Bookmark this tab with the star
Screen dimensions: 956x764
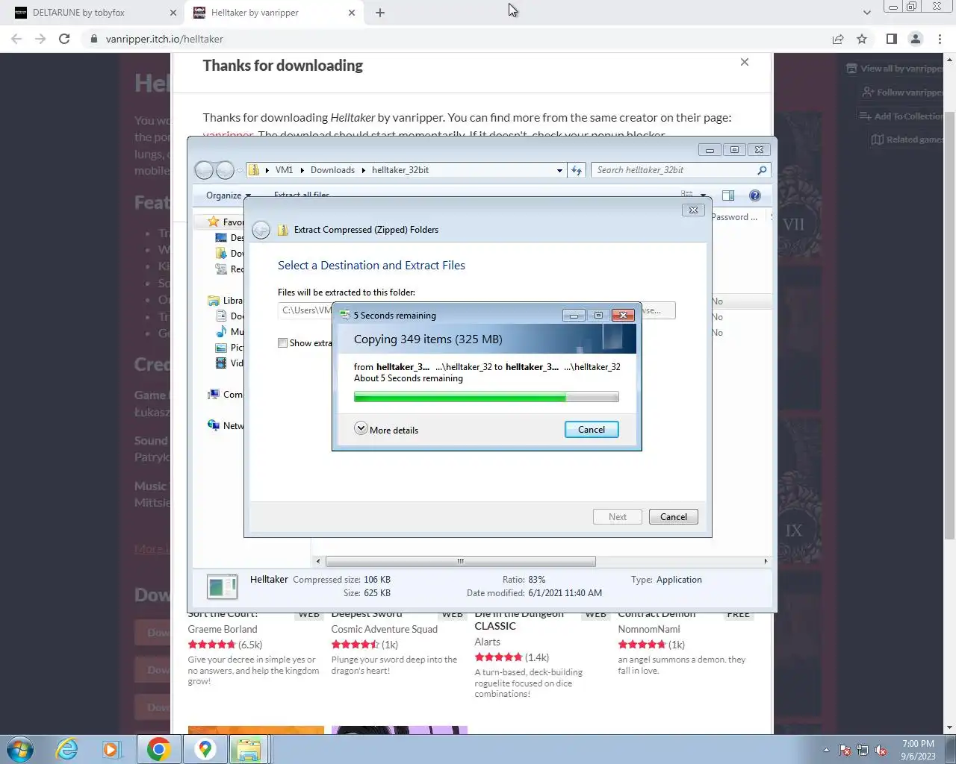(862, 39)
